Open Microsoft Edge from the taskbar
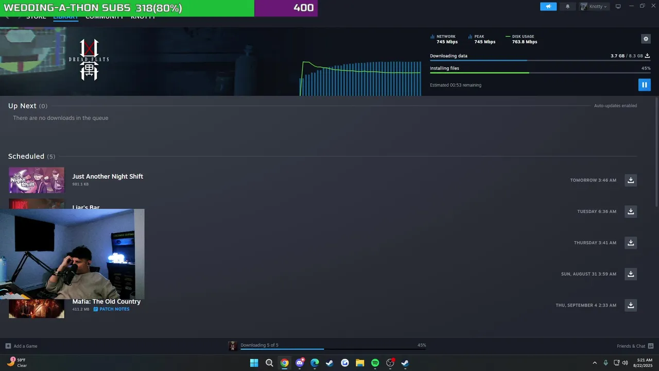Image resolution: width=659 pixels, height=371 pixels. click(x=315, y=363)
